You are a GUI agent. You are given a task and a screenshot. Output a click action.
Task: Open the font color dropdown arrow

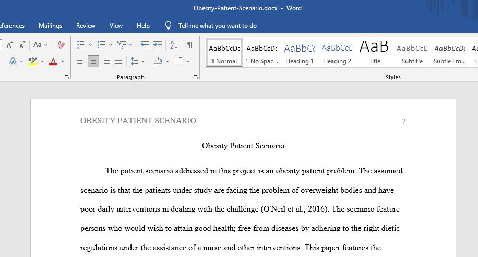pyautogui.click(x=63, y=61)
